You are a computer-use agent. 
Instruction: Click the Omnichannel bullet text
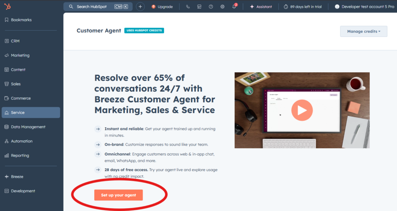point(159,157)
